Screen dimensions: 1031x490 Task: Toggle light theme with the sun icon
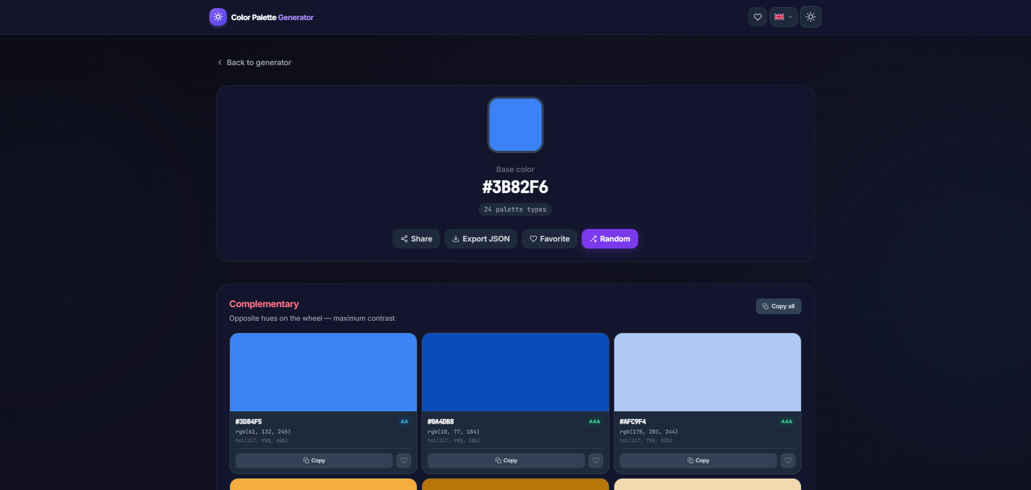coord(810,17)
